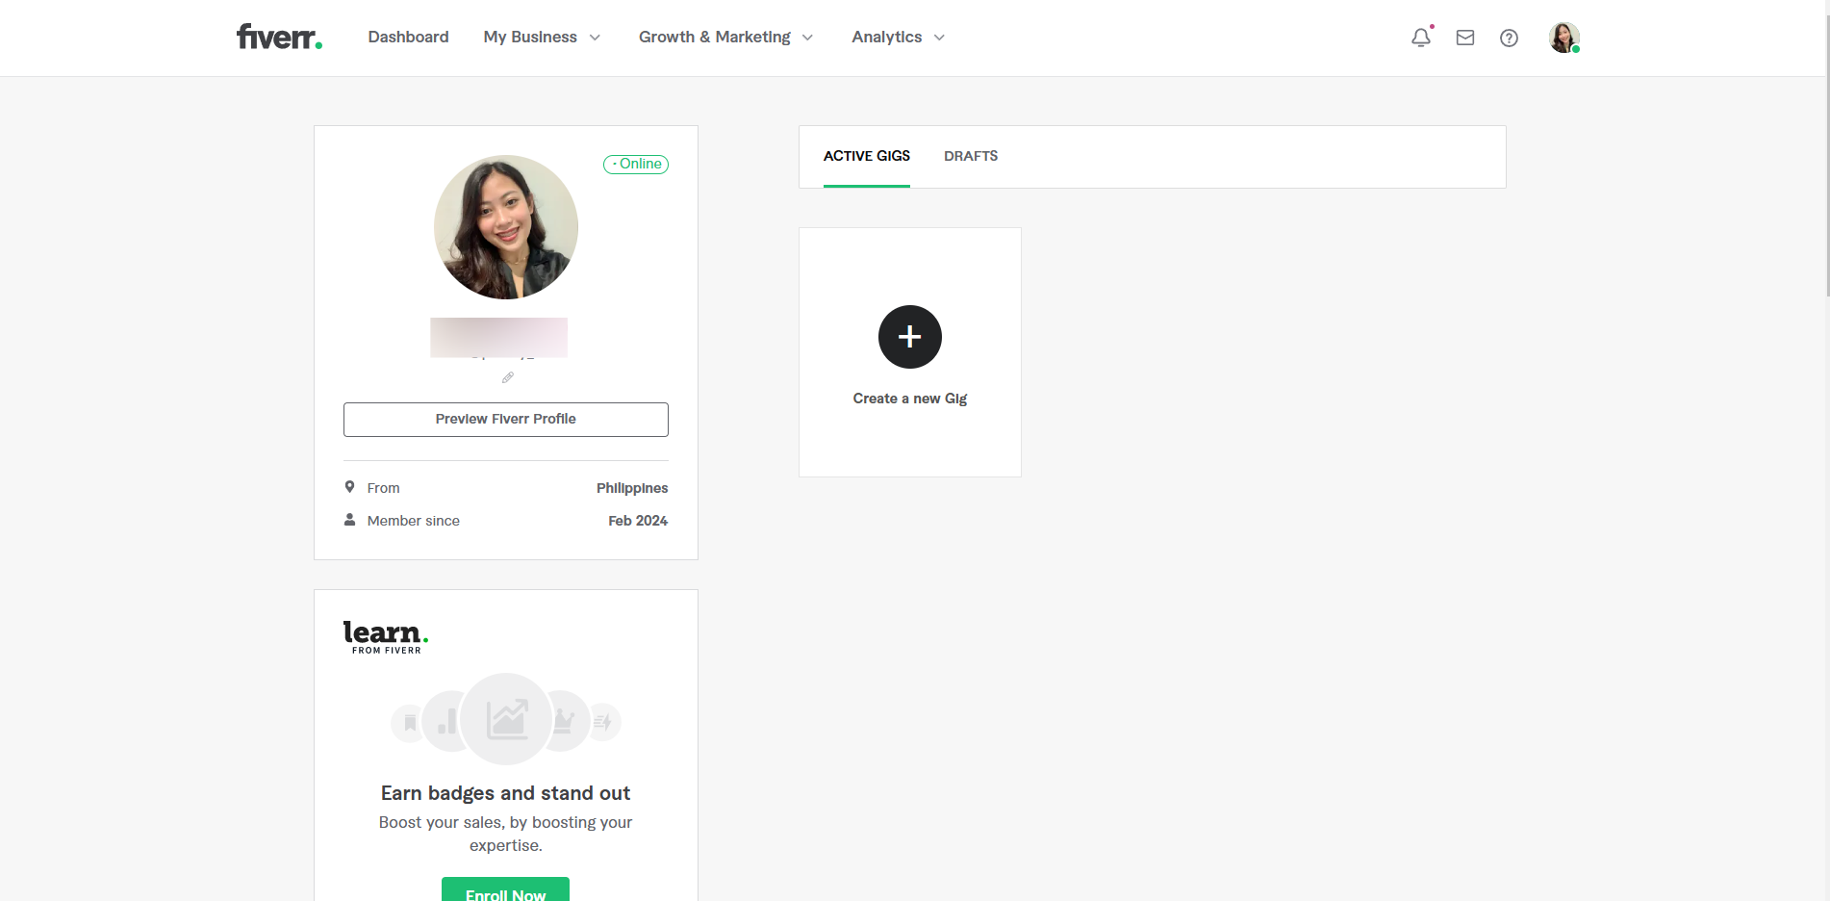1830x901 pixels.
Task: Click the Philippines country text
Action: tap(632, 488)
